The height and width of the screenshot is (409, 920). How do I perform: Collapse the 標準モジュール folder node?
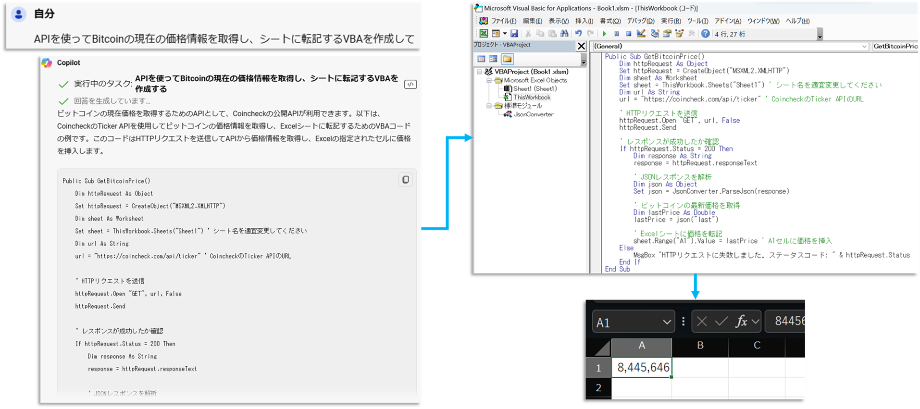point(489,106)
